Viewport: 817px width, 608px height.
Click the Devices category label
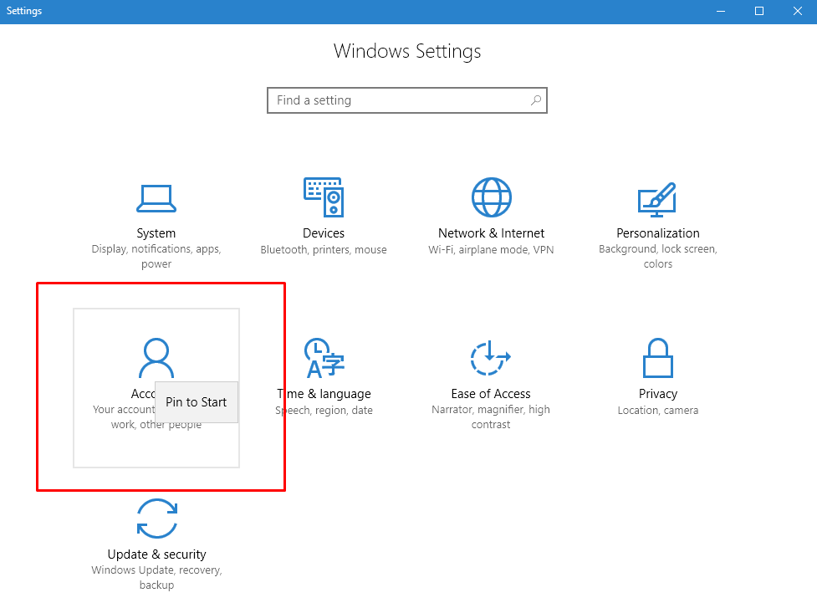pyautogui.click(x=324, y=232)
